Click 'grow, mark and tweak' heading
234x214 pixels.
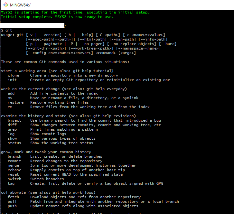click(x=46, y=152)
